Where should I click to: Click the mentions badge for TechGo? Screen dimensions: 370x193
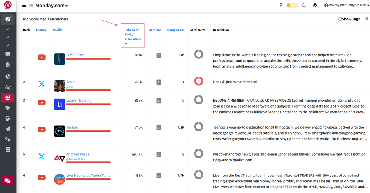coord(159,128)
